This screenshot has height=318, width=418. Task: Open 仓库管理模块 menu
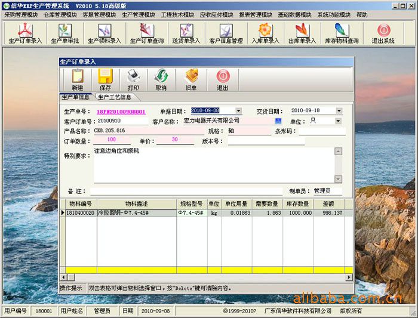point(60,15)
